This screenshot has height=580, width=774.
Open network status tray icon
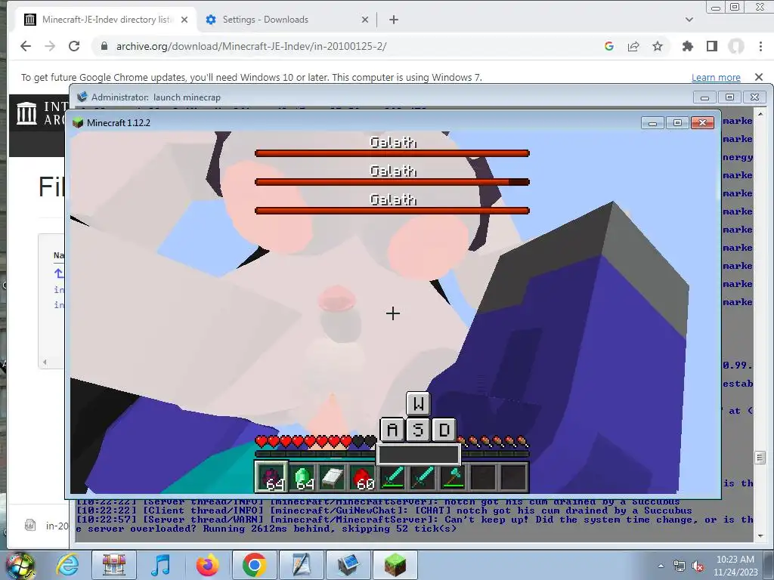click(x=680, y=566)
